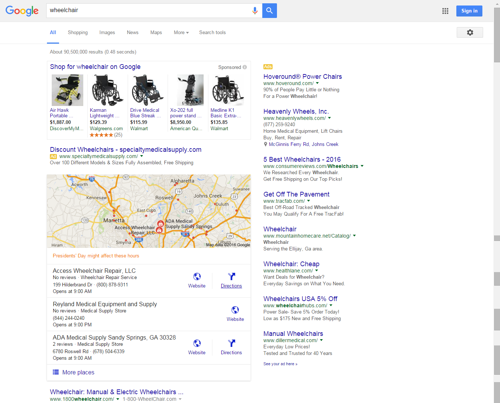Get Directions to Access Wheelchair Repair
The height and width of the screenshot is (403, 500).
pos(231,281)
